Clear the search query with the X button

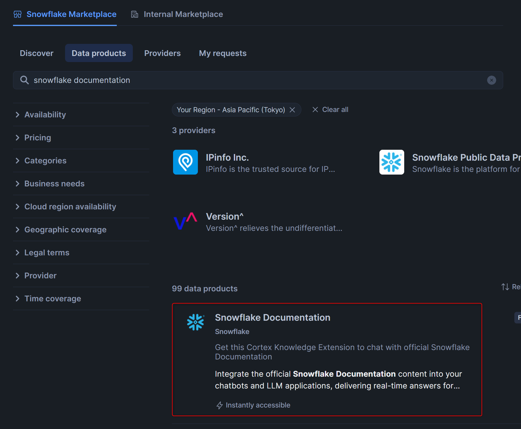click(x=491, y=80)
